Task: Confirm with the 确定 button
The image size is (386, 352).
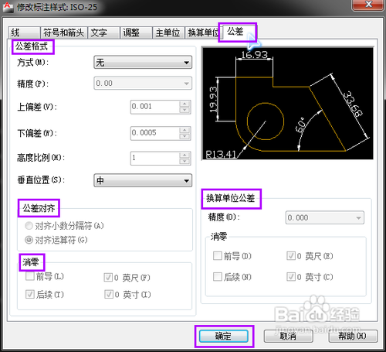Action: click(x=223, y=337)
